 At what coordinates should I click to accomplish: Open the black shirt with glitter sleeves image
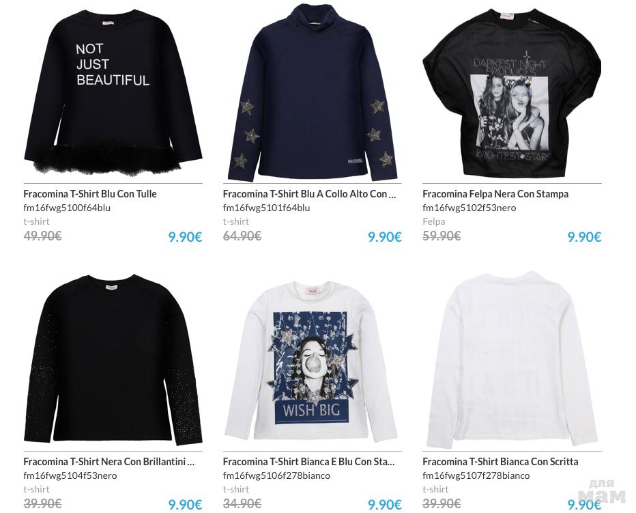[x=113, y=359]
